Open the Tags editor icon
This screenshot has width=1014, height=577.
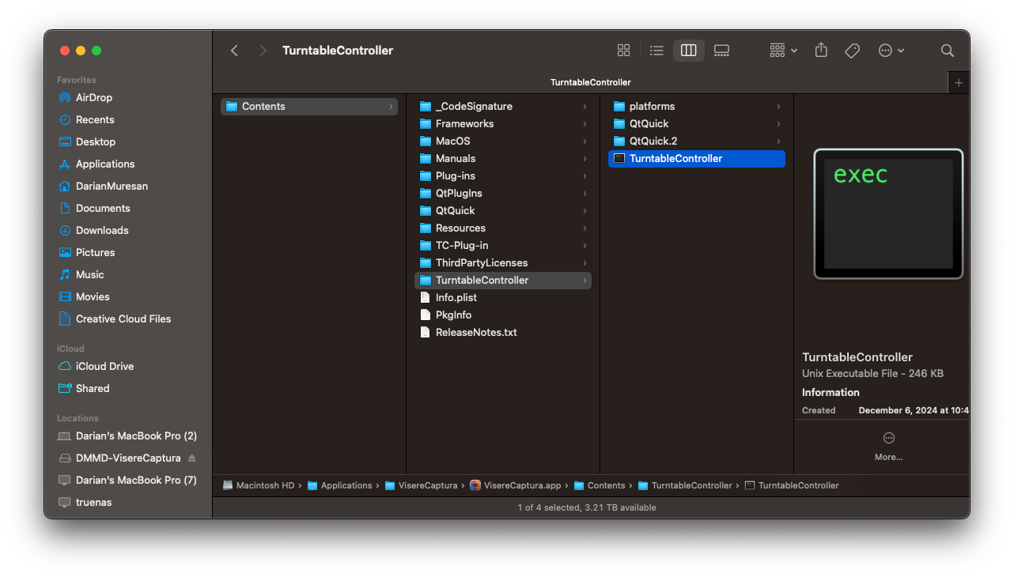(852, 51)
